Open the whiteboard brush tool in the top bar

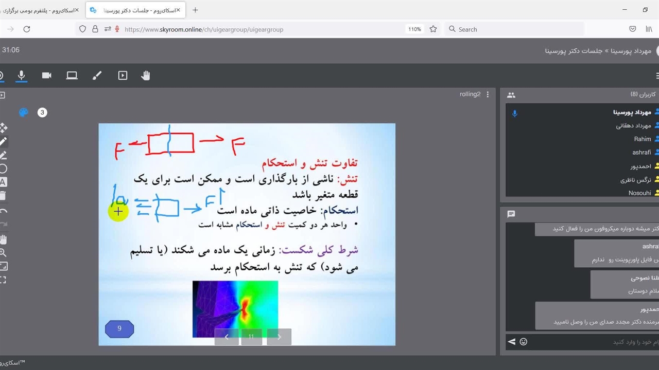click(97, 76)
